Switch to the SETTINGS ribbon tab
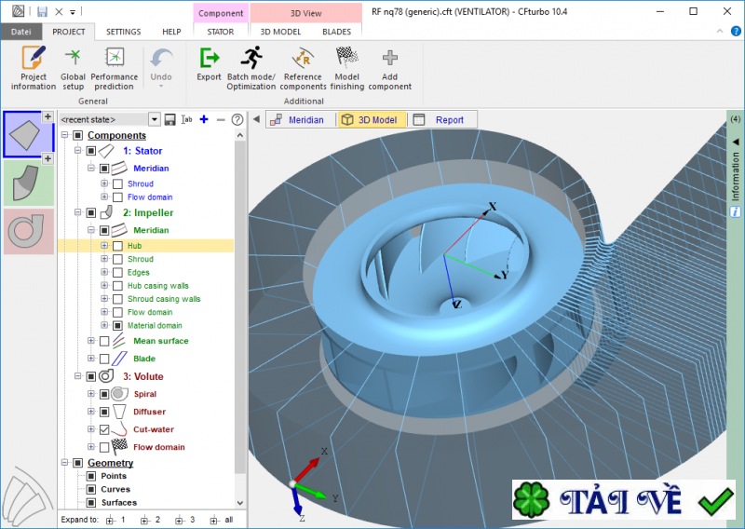The height and width of the screenshot is (529, 745). (x=123, y=31)
